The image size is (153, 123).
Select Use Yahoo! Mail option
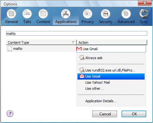point(111,82)
